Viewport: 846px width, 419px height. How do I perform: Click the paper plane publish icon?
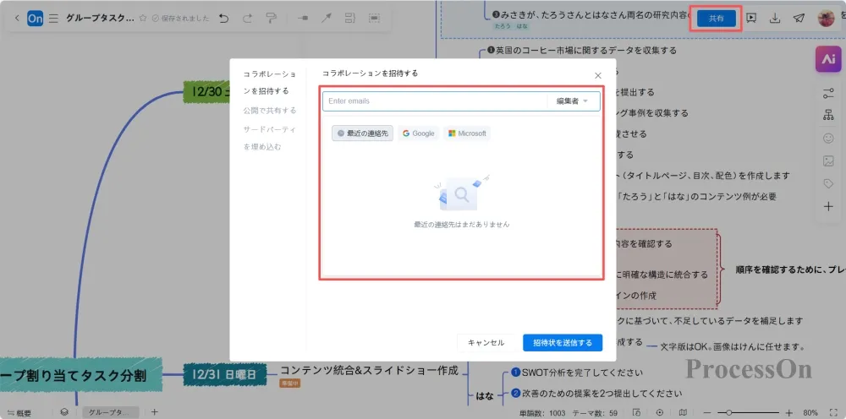799,18
